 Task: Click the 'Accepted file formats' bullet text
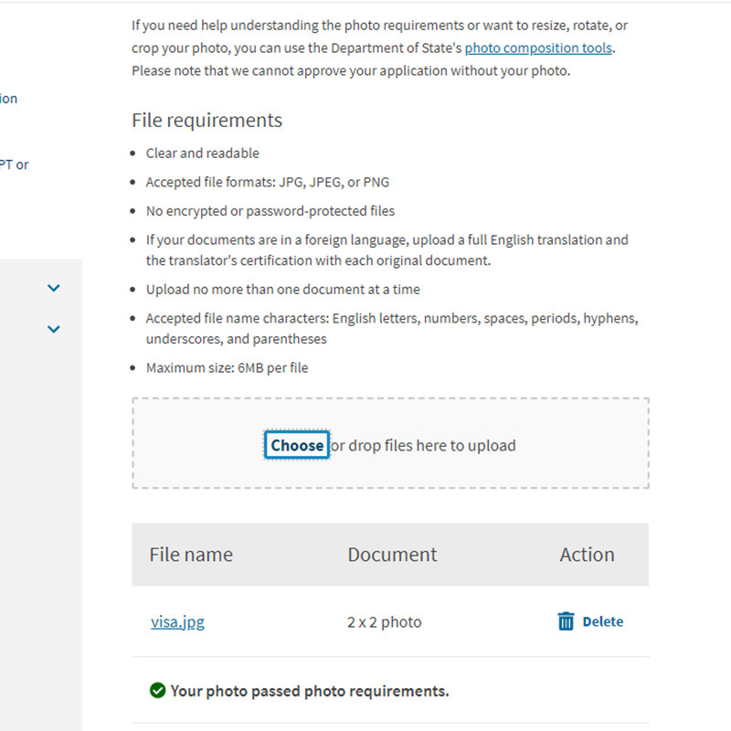[268, 182]
